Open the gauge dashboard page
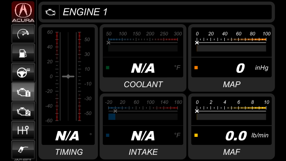The image size is (286, 161). [23, 34]
